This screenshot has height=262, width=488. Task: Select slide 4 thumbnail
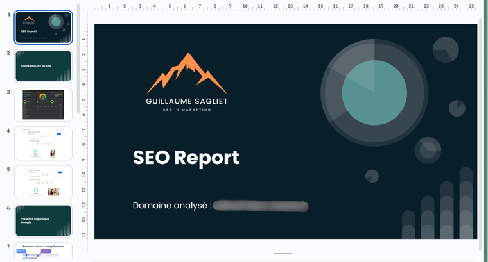[x=43, y=143]
